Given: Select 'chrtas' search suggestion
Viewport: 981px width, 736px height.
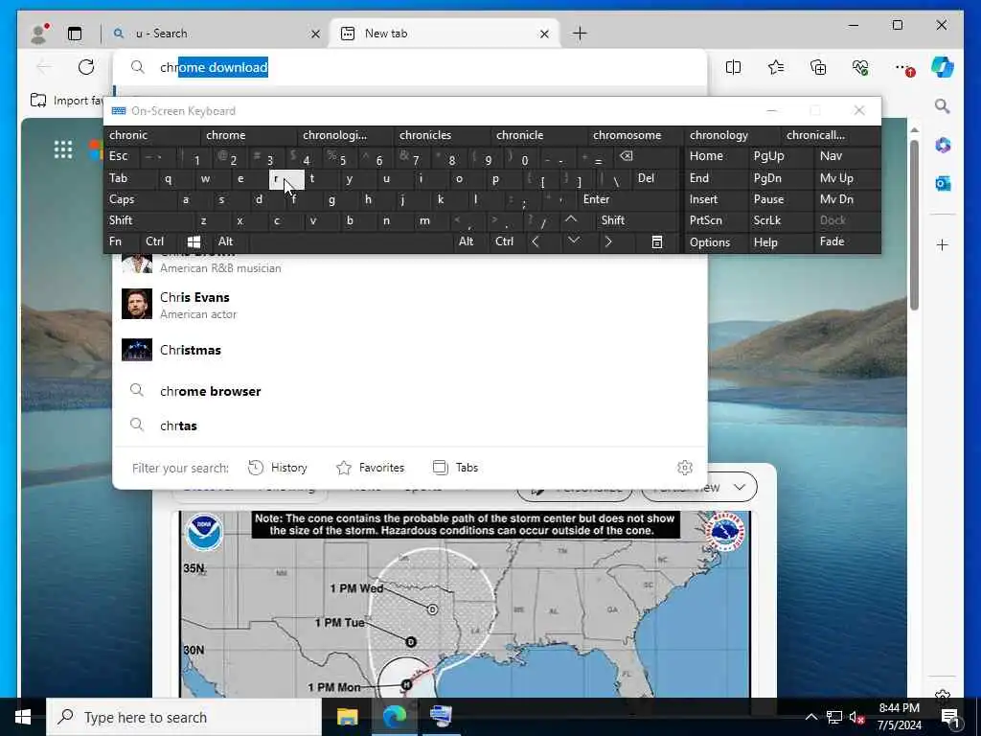Looking at the screenshot, I should tap(410, 425).
